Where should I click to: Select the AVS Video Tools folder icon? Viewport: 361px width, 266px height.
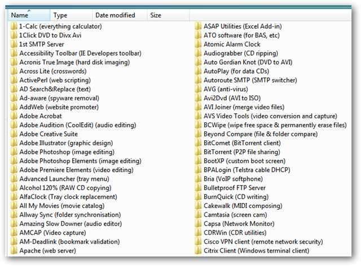pyautogui.click(x=198, y=116)
